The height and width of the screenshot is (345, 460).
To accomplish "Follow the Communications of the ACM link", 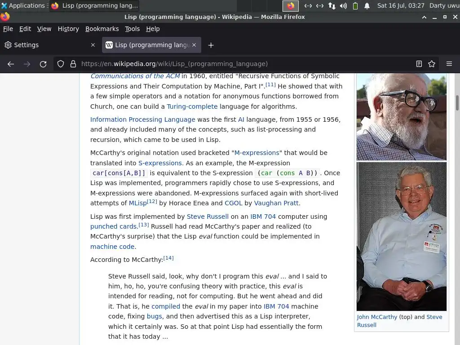I will [135, 76].
